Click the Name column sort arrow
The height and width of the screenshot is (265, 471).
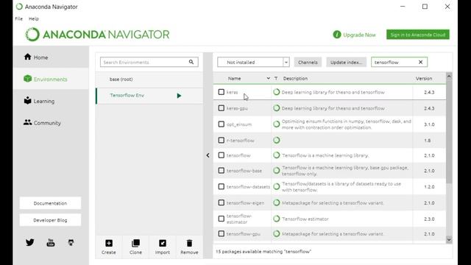268,79
